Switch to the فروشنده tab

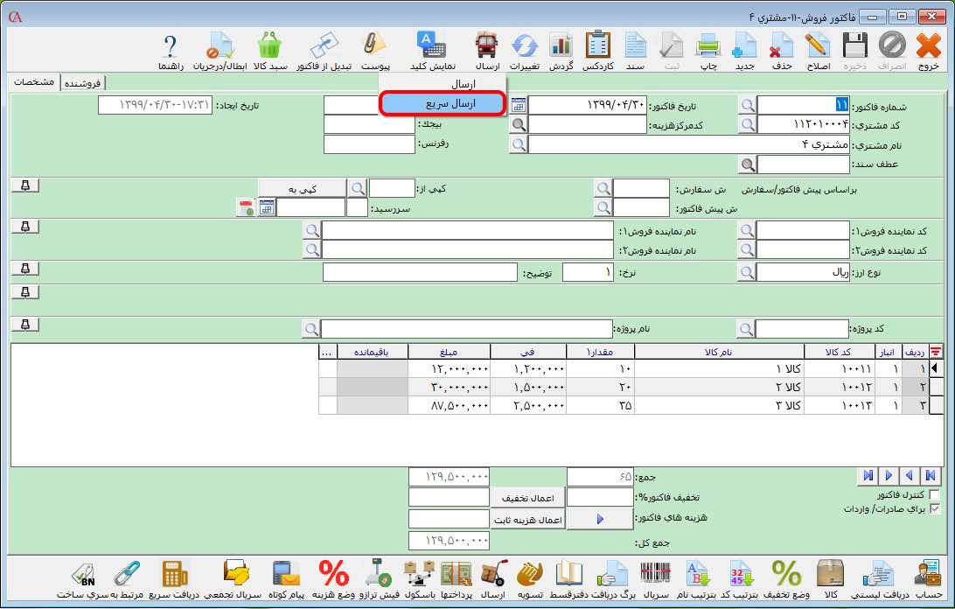82,82
